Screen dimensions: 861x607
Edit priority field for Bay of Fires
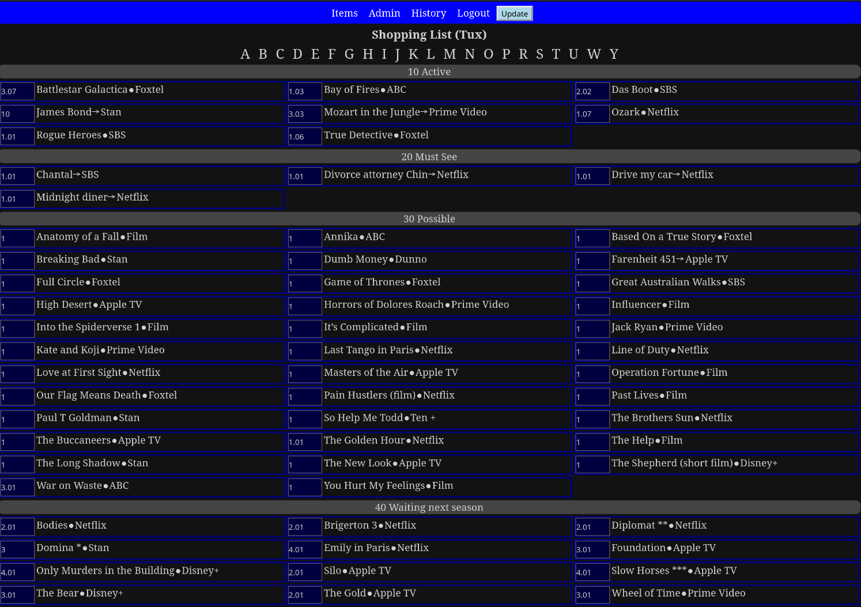coord(305,91)
